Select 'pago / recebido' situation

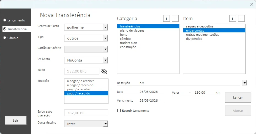point(86,93)
